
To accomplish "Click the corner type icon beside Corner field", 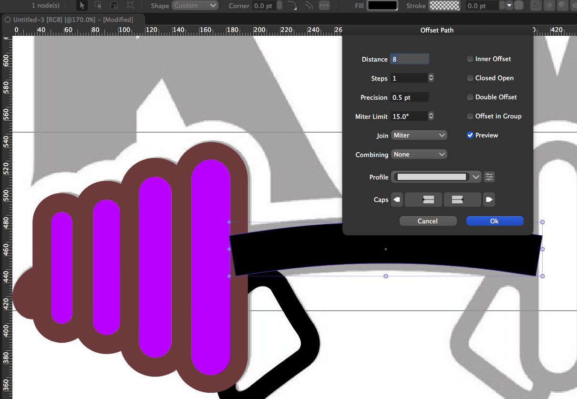I will (292, 6).
